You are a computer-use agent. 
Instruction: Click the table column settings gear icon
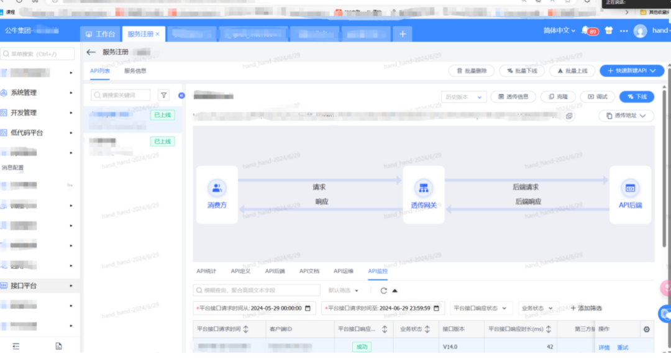click(646, 329)
